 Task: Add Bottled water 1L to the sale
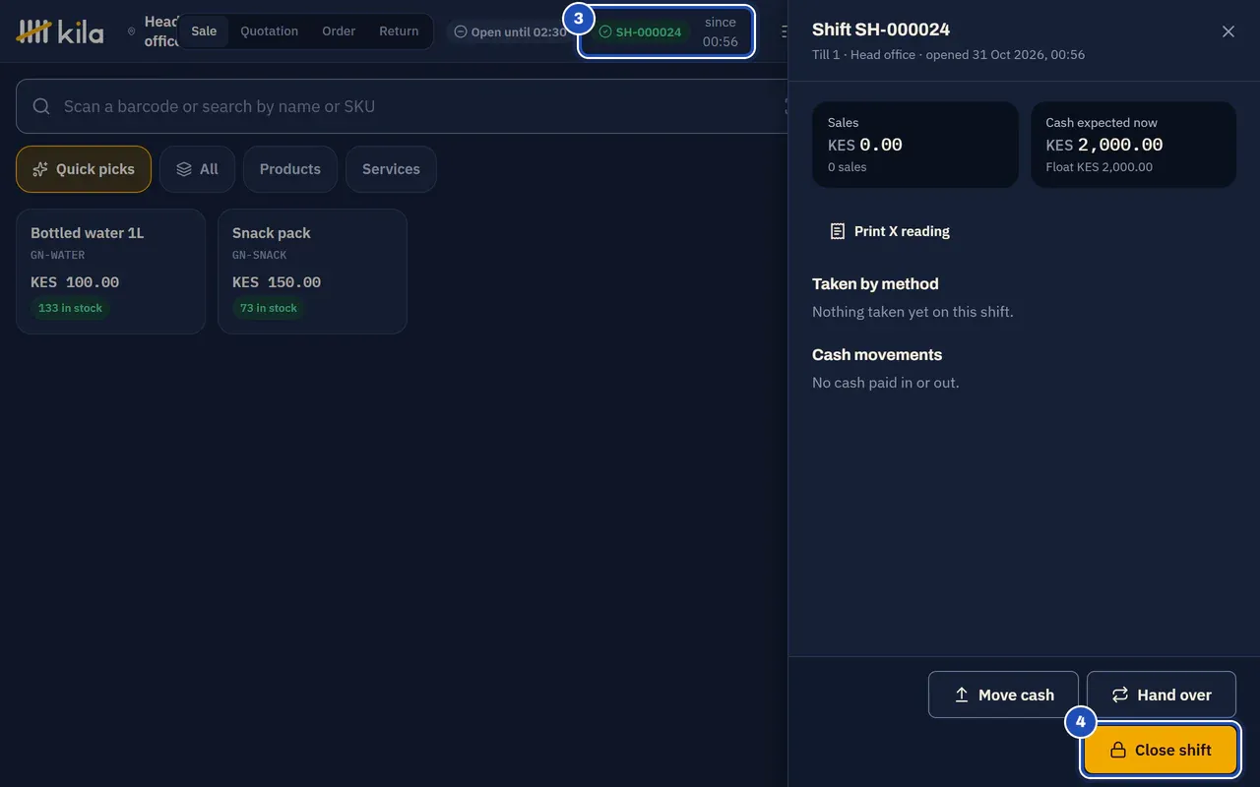pos(111,272)
